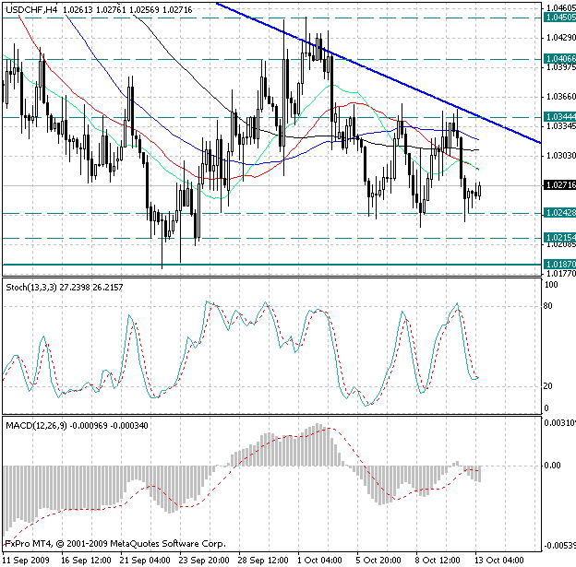Click the 1.01870 bottom level tag
576x567 pixels.
point(559,265)
